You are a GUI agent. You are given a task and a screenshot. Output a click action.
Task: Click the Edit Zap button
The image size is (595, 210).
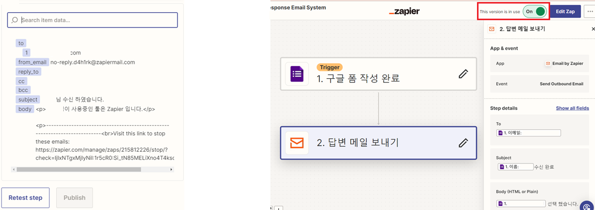coord(565,12)
